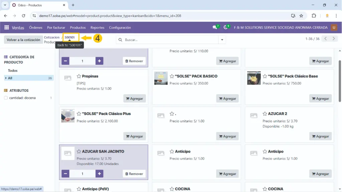
Task: Toggle favorite star on AZUCAR 2
Action: (x=265, y=114)
